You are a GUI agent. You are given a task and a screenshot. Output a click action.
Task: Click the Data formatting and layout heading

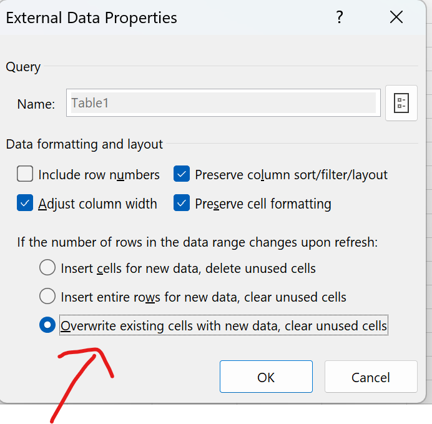(x=84, y=144)
